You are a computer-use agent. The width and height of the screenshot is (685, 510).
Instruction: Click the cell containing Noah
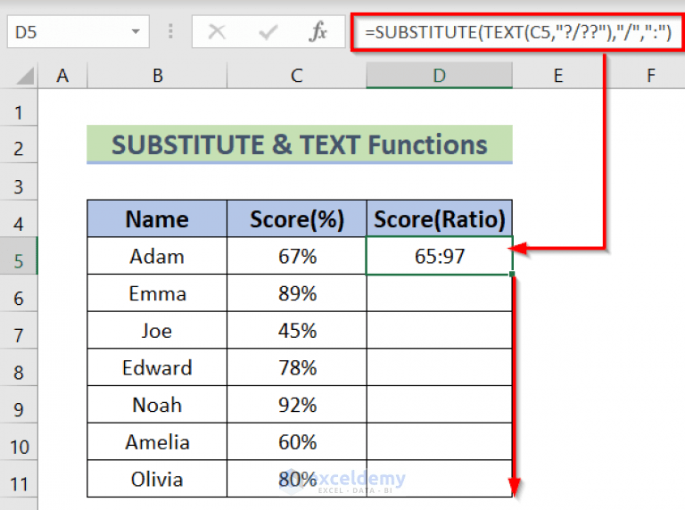(157, 404)
